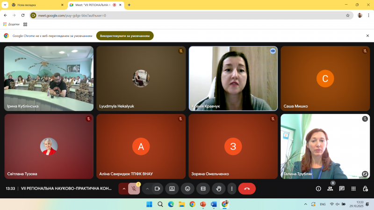Click the red Leave call button
Viewport: 374px width, 210px height.
coord(247,189)
